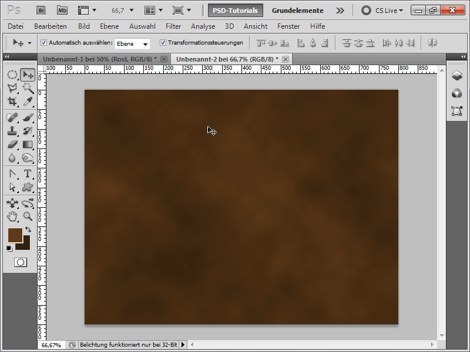Toggle Automatisch auswählen checkbox
The width and height of the screenshot is (470, 352).
coord(43,42)
